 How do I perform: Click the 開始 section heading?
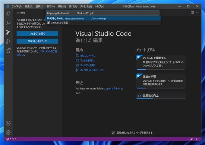click(79, 50)
